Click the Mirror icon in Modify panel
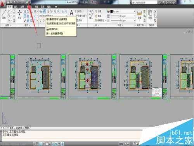 point(28,16)
